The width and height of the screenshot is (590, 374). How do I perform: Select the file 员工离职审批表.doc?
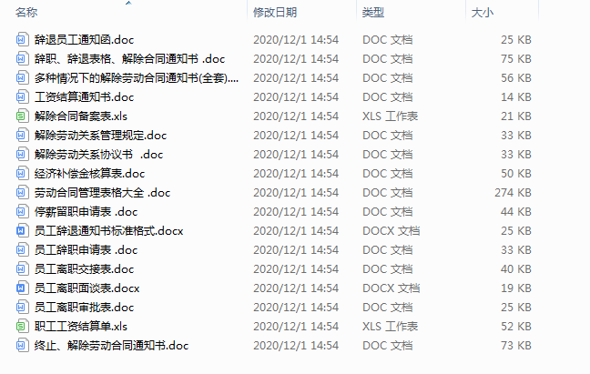click(x=84, y=308)
